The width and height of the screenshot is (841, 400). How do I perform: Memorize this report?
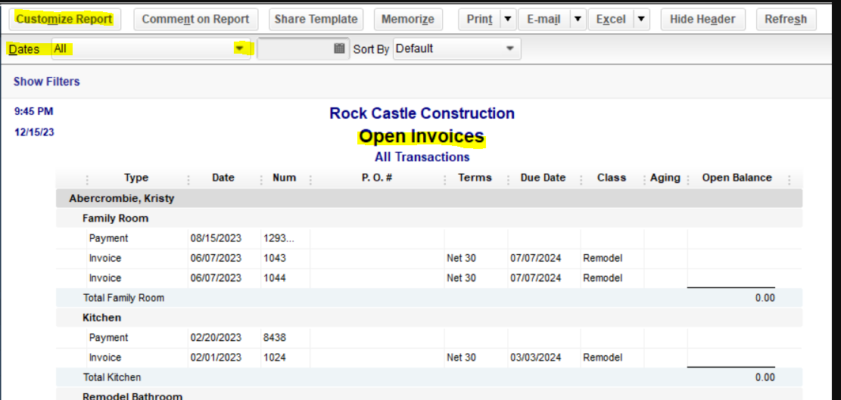coord(407,19)
